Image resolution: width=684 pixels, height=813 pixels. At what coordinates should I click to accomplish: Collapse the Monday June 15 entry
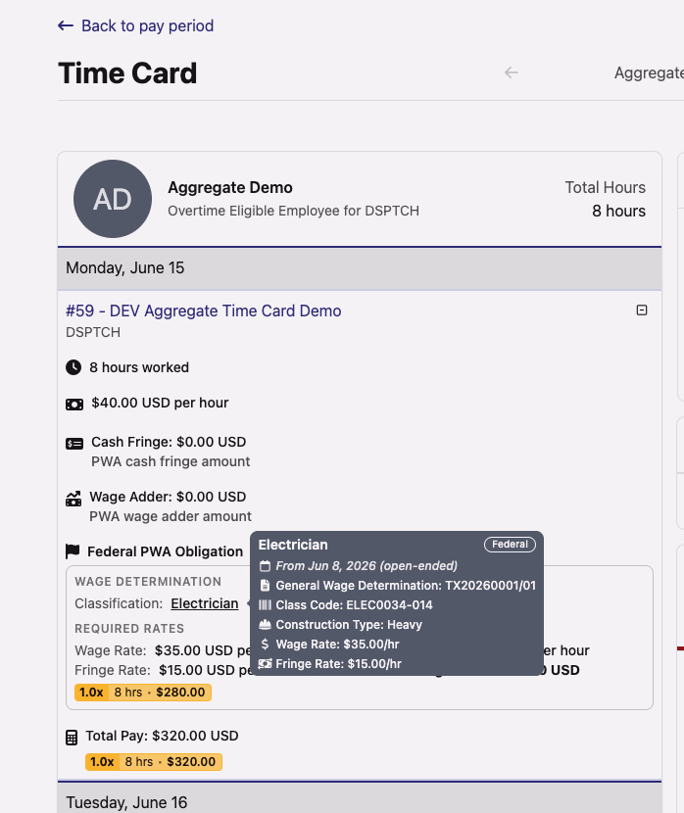click(x=642, y=311)
